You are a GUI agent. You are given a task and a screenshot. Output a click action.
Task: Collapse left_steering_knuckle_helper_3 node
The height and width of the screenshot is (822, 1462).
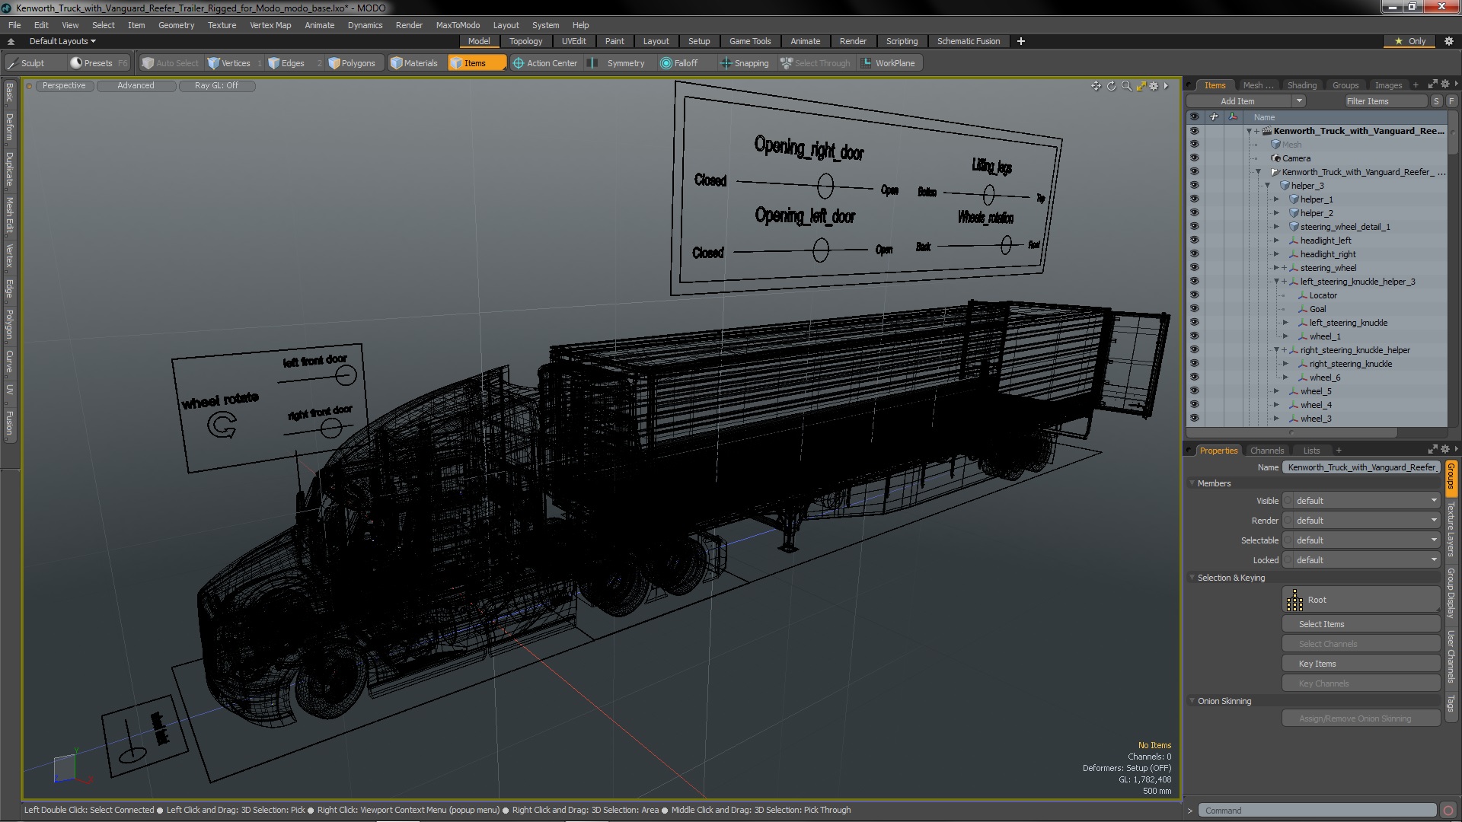pyautogui.click(x=1277, y=282)
